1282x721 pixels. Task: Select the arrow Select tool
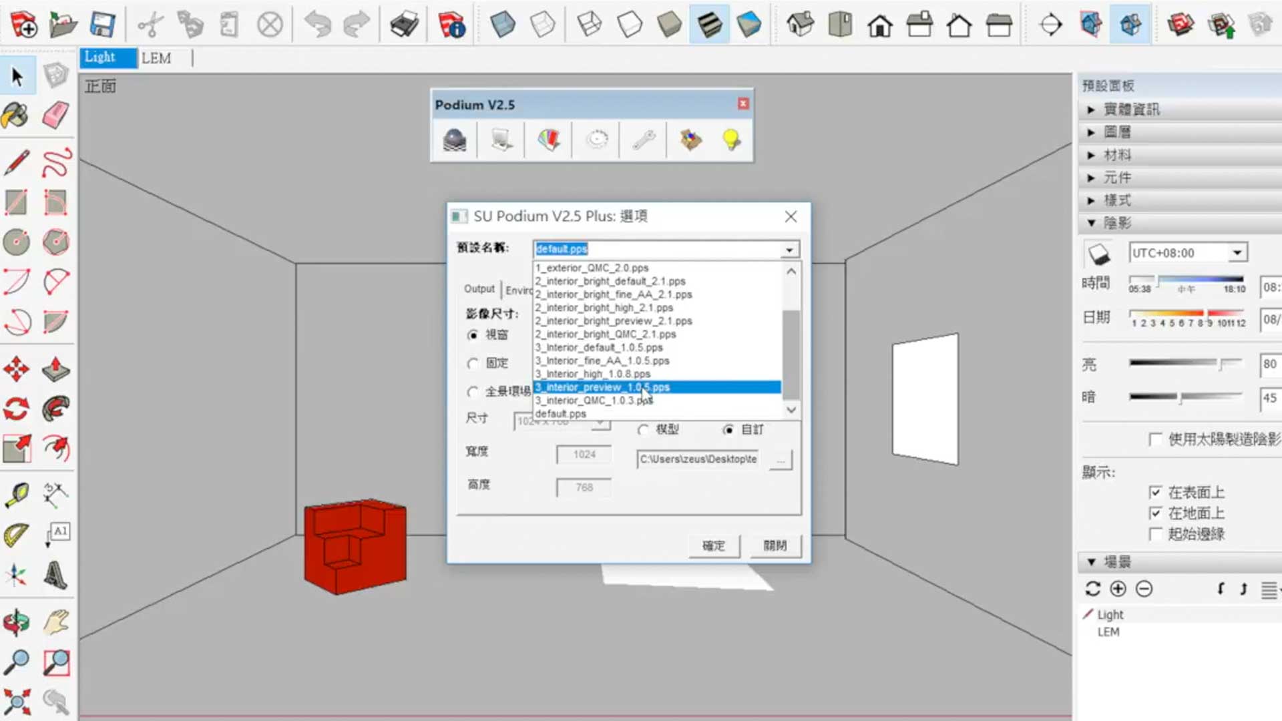coord(17,76)
